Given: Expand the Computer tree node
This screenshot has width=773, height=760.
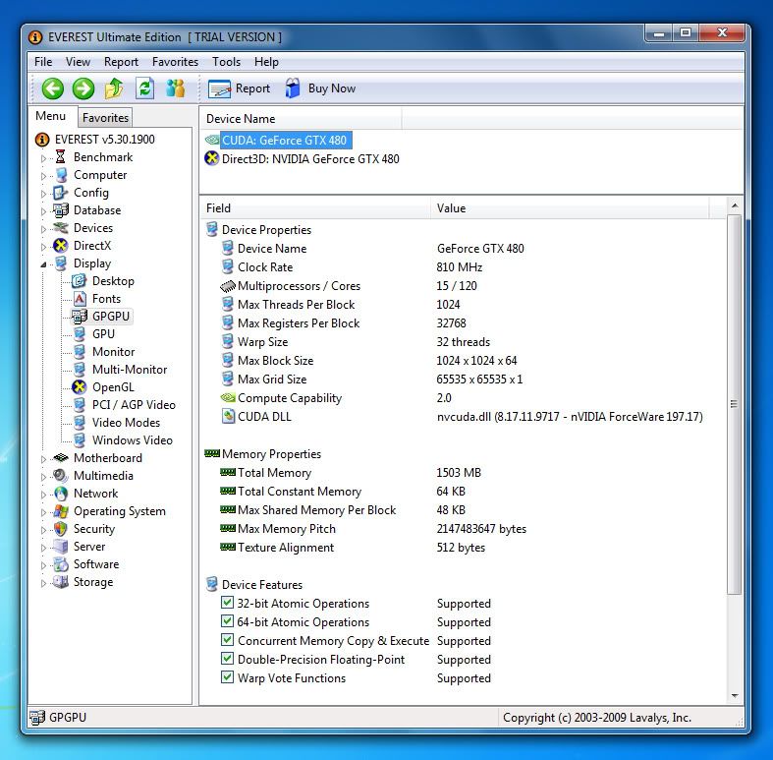Looking at the screenshot, I should click(43, 176).
